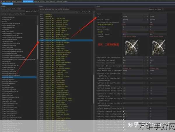Toggle Affinity: Standard checkbox

click(124, 111)
